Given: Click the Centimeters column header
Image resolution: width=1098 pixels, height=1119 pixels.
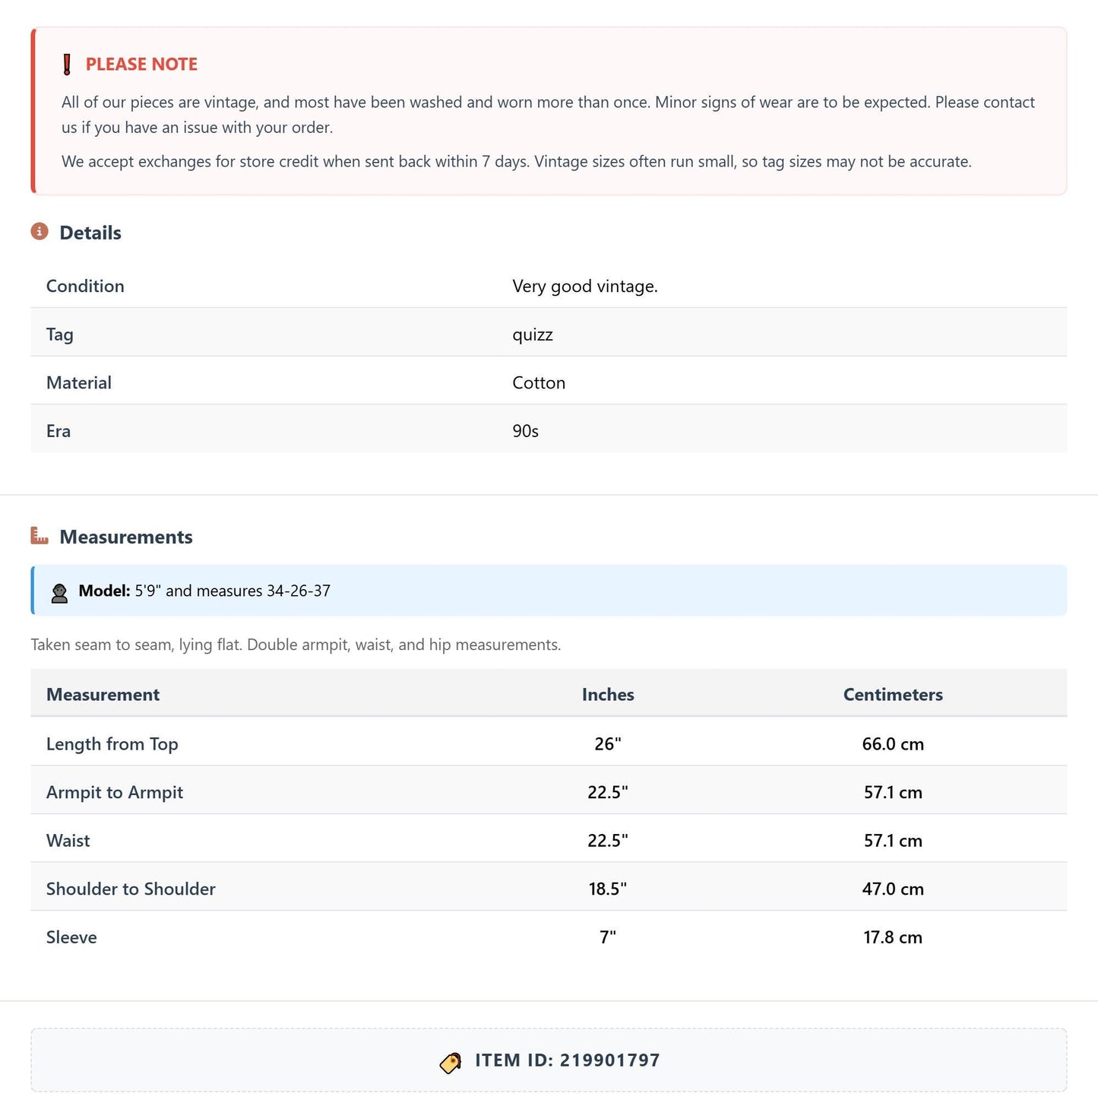Looking at the screenshot, I should pos(893,695).
